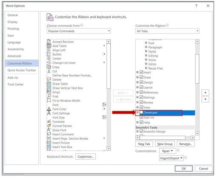The image size is (218, 178).
Task: Select the Draw Table icon
Action: click(49, 84)
